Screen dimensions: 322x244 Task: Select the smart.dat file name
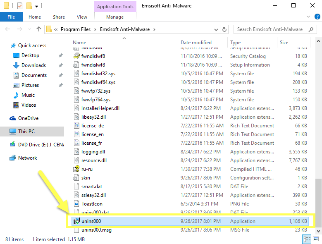tap(92, 186)
